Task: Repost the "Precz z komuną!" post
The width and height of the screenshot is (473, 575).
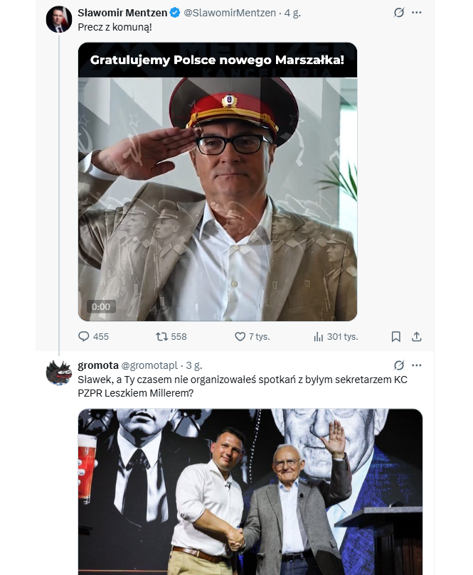Action: (x=161, y=336)
